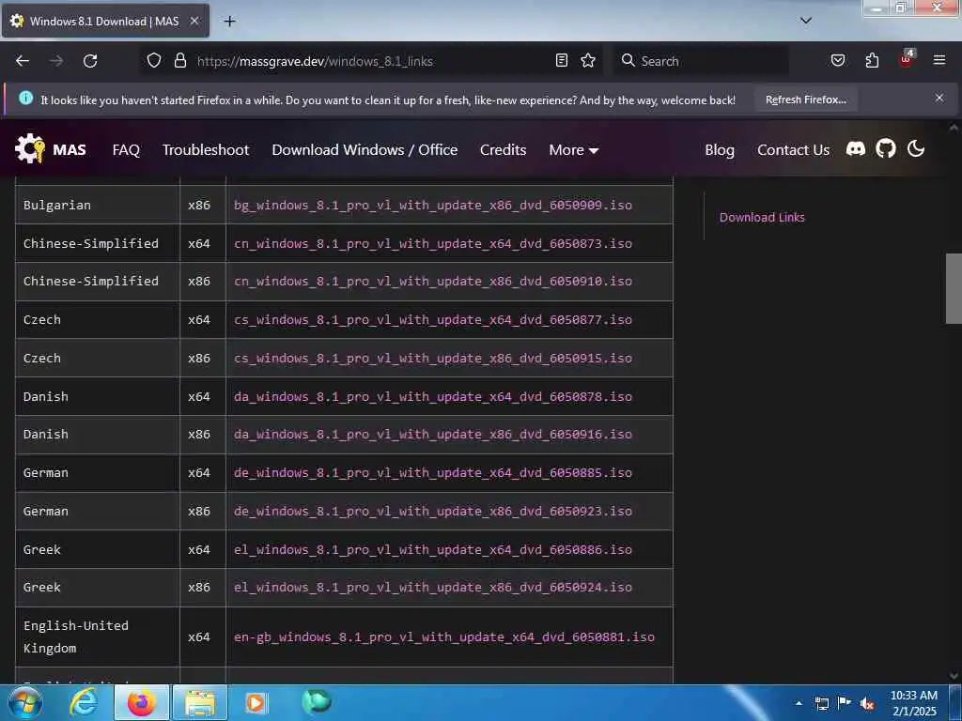
Task: Show the list of all tabs
Action: click(x=806, y=21)
